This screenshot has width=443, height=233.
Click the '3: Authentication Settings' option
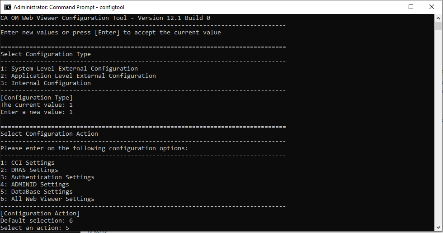(47, 177)
